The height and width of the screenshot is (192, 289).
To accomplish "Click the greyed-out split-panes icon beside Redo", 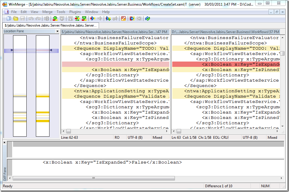I will click(x=47, y=19).
